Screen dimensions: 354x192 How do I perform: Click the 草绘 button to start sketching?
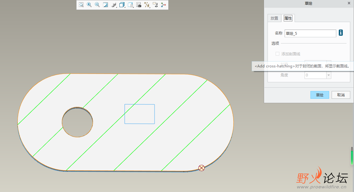pyautogui.click(x=319, y=95)
